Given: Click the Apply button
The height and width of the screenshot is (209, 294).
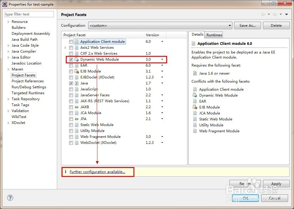Looking at the screenshot, I should point(276,184).
